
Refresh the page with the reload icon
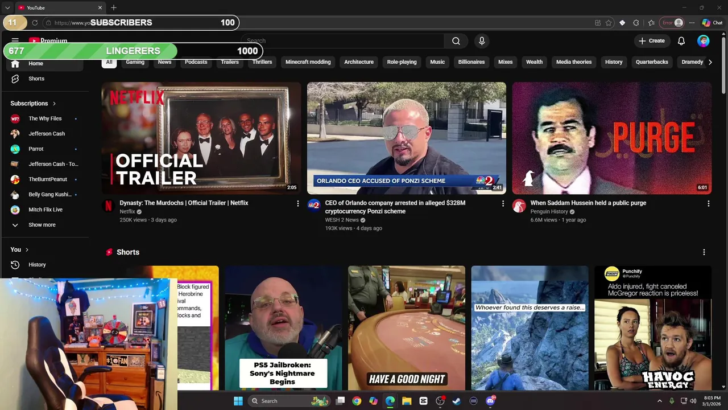click(35, 23)
